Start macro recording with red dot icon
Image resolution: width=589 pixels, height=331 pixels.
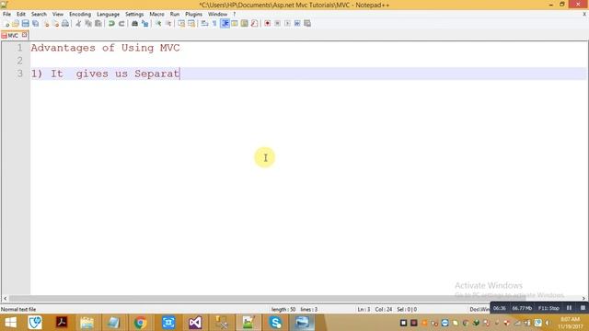point(268,23)
